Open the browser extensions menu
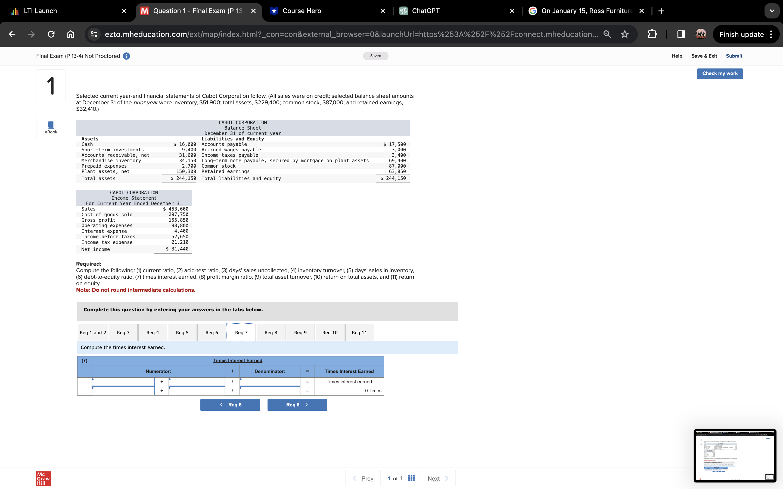The image size is (783, 489). 652,34
